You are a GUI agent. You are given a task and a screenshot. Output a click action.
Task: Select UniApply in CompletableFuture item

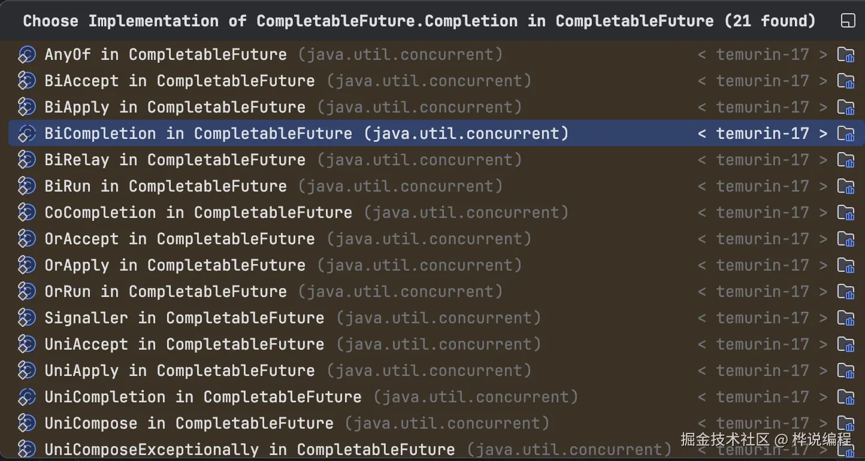[179, 371]
